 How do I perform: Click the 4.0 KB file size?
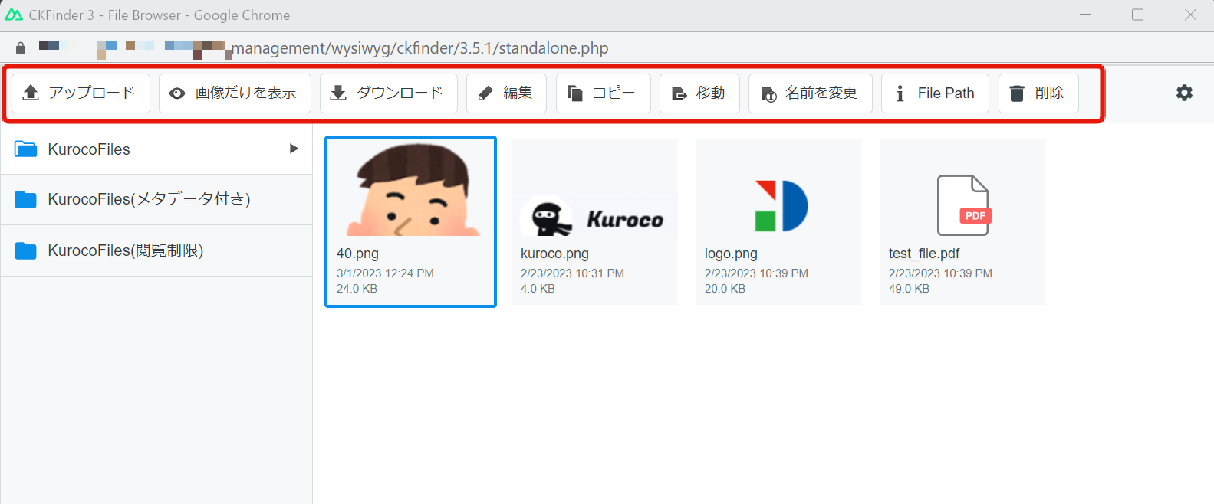(x=538, y=289)
